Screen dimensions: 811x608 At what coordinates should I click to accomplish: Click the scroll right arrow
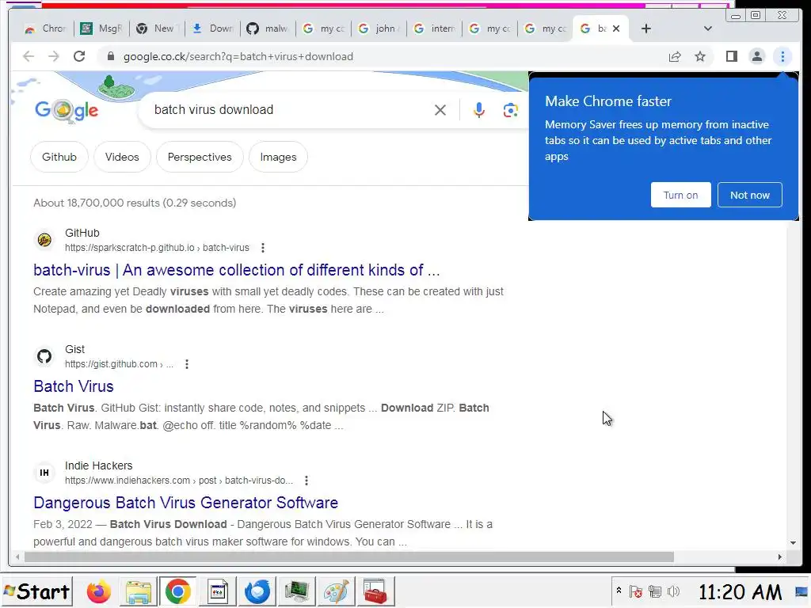[780, 557]
